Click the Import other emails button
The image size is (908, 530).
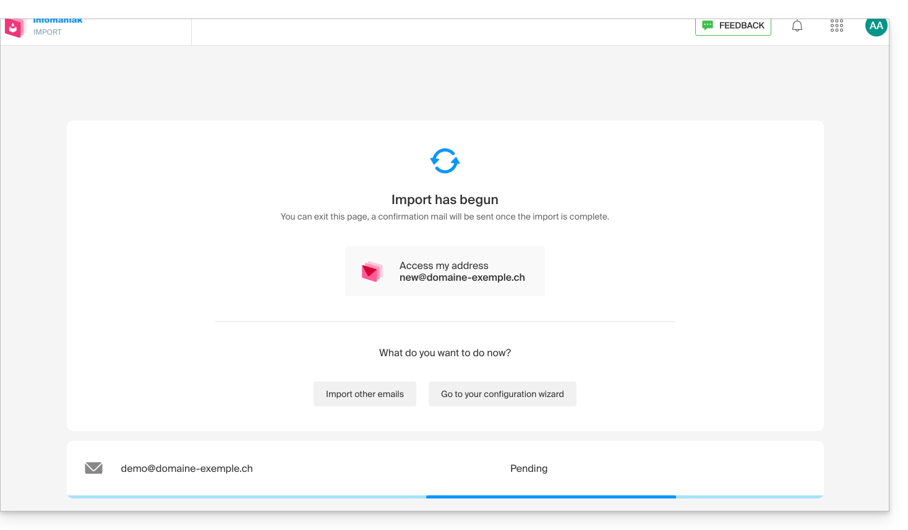click(x=364, y=394)
